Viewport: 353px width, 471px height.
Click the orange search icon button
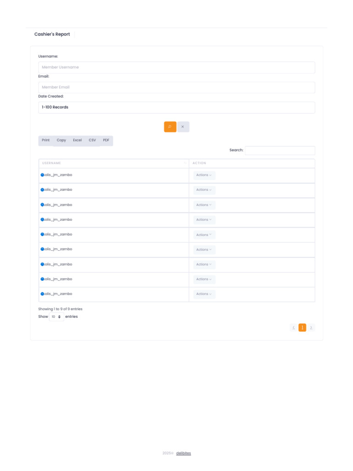(170, 127)
